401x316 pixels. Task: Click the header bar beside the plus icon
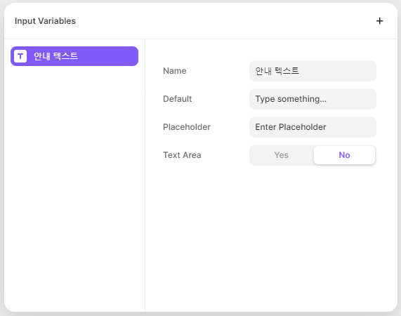click(225, 21)
